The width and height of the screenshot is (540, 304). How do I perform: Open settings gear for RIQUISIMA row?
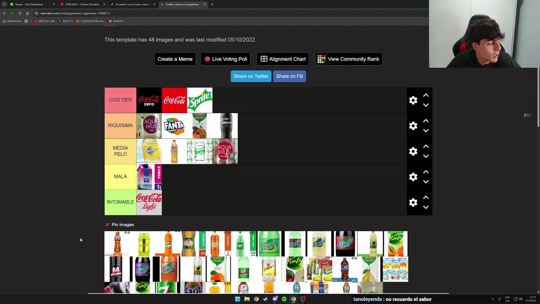(413, 126)
